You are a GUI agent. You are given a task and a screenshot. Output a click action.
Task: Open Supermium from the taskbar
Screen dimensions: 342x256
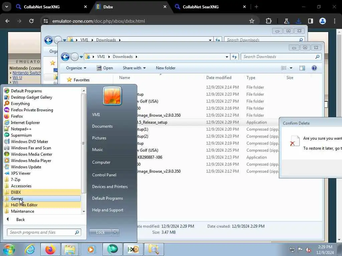click(x=112, y=249)
